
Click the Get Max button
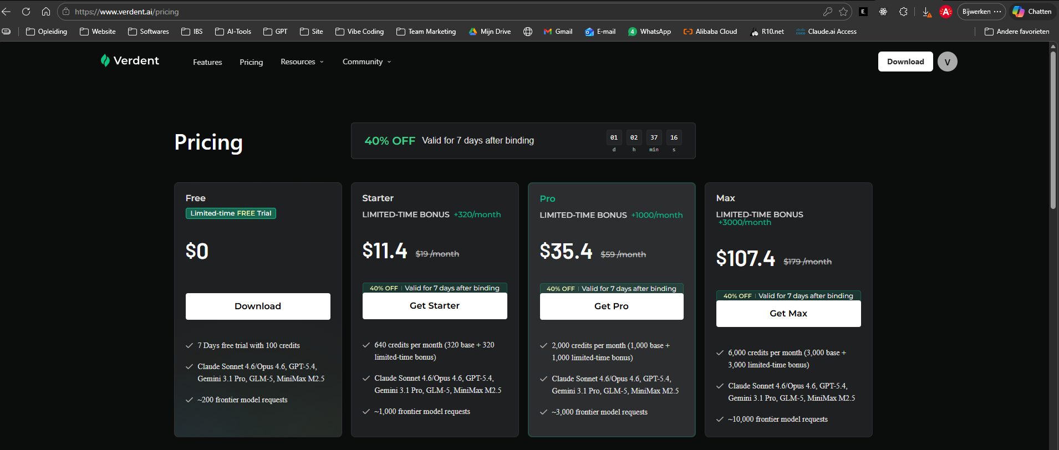click(x=788, y=314)
